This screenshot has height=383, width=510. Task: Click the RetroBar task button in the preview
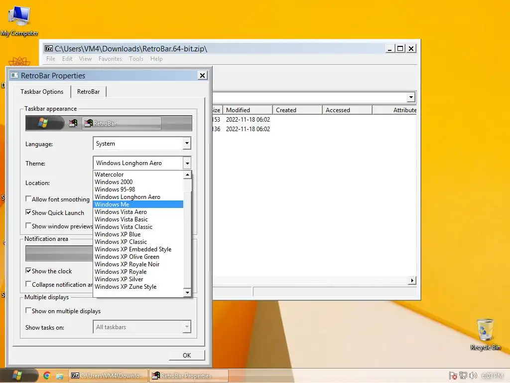click(x=122, y=124)
